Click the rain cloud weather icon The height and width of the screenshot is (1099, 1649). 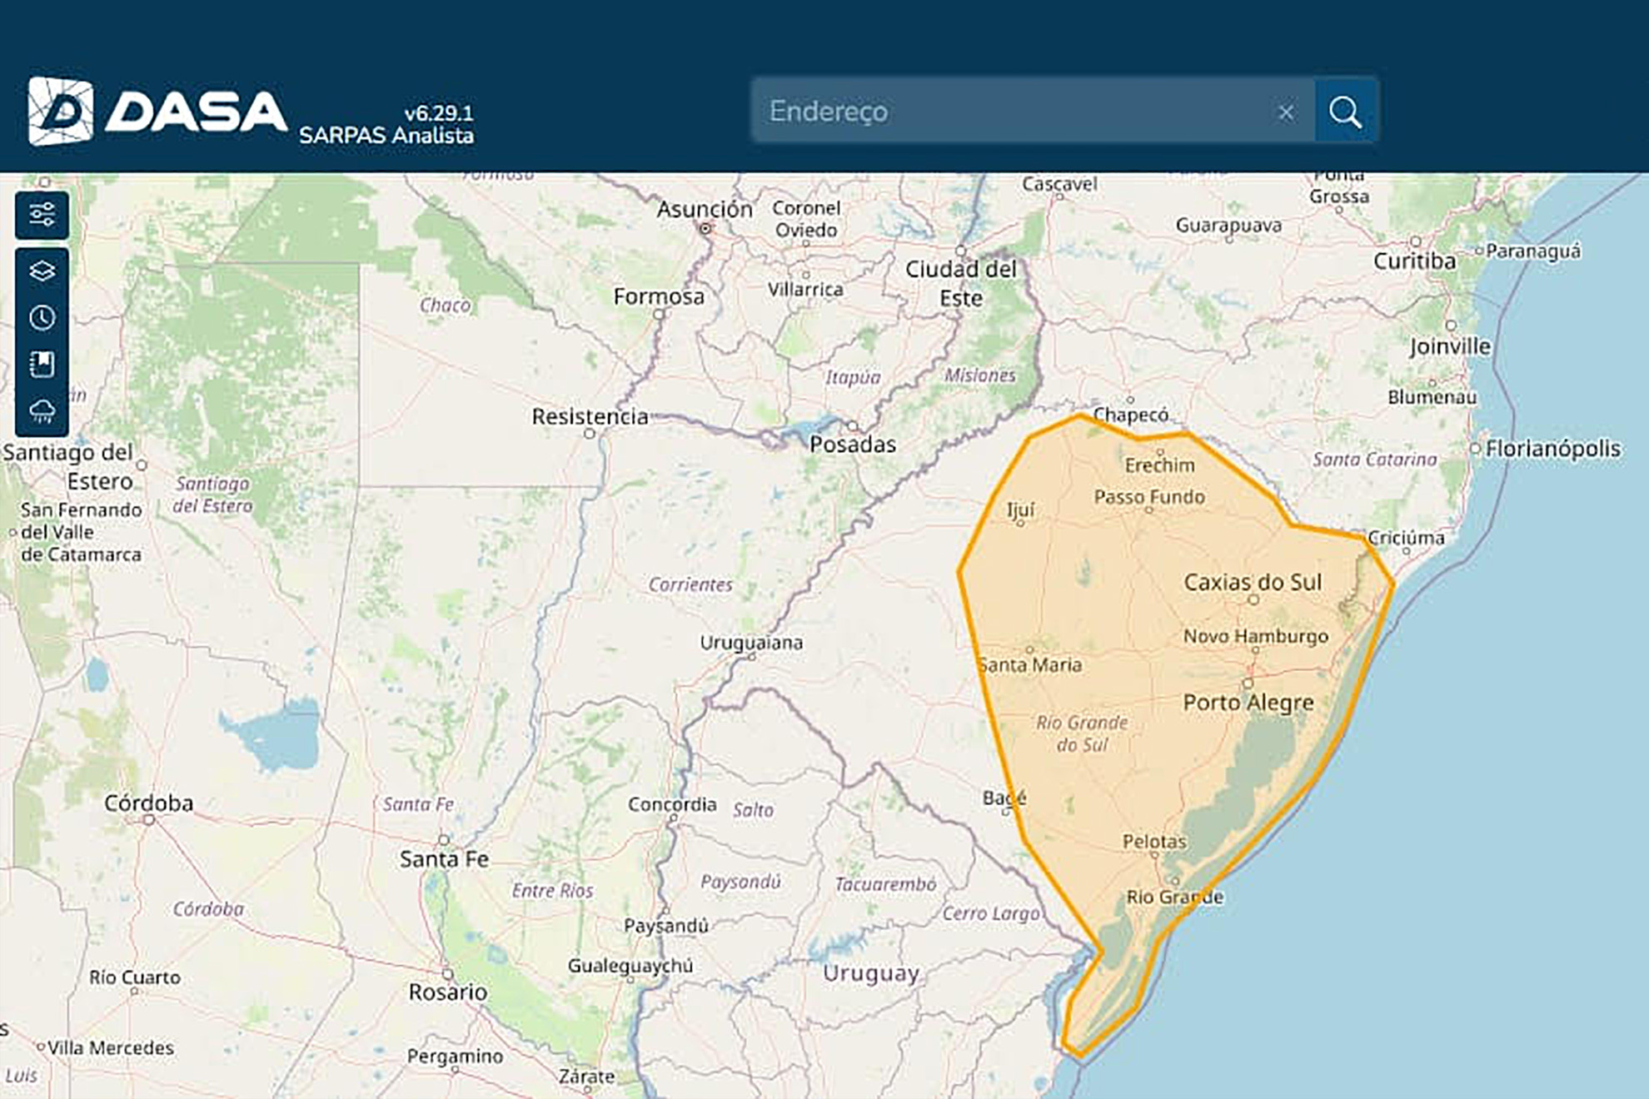[42, 410]
